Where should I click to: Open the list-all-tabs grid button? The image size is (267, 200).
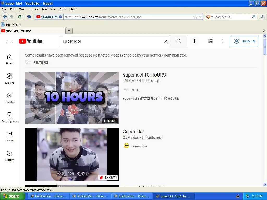(264, 31)
